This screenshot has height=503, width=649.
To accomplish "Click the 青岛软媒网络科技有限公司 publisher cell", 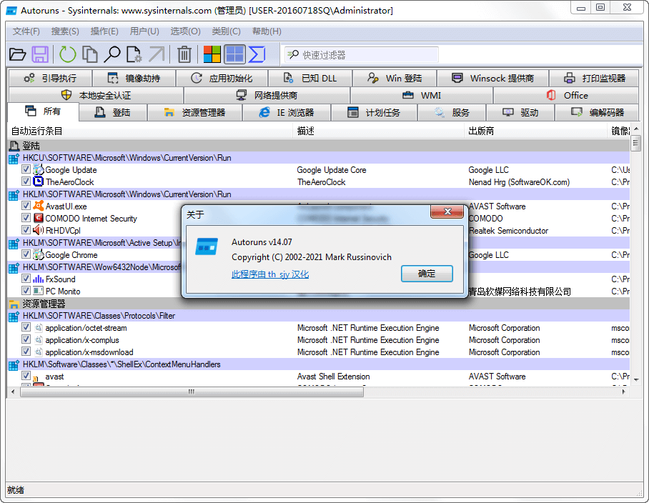I will pyautogui.click(x=520, y=292).
